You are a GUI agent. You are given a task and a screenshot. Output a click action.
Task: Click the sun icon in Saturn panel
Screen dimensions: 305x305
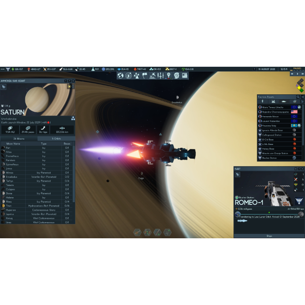pos(69,86)
